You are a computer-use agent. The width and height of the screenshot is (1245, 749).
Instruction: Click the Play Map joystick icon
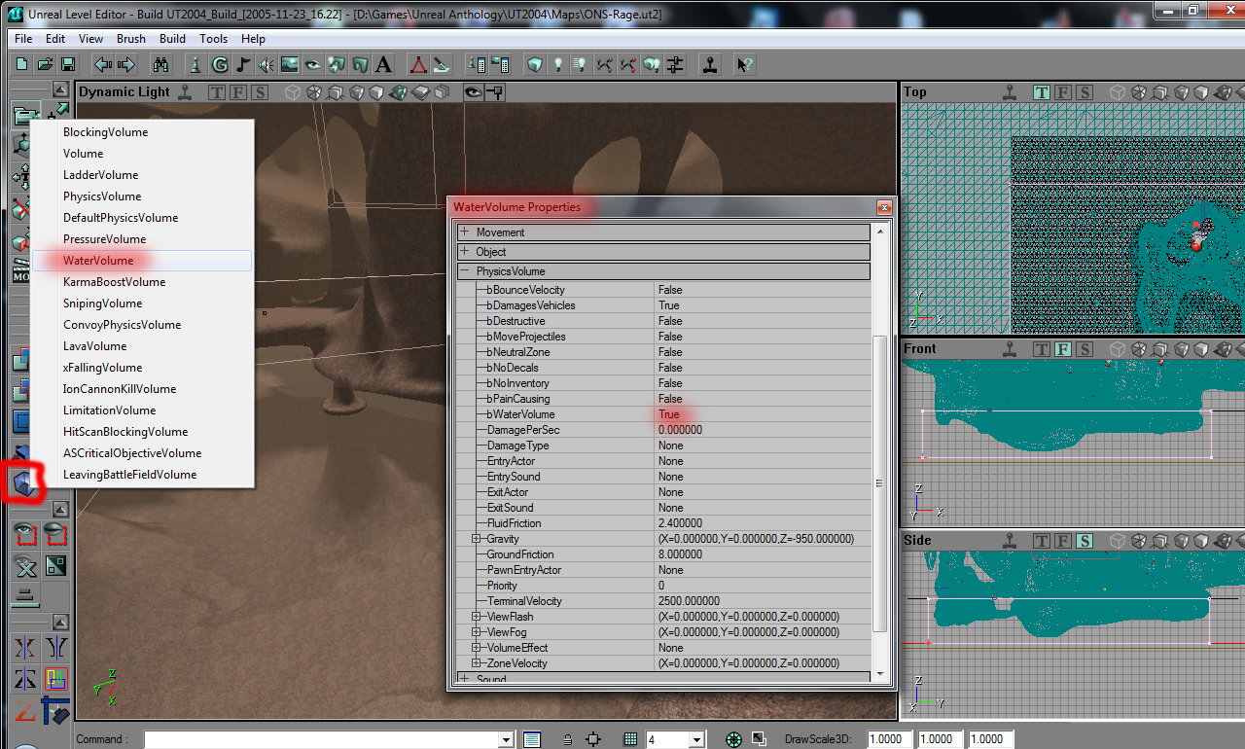click(x=711, y=65)
